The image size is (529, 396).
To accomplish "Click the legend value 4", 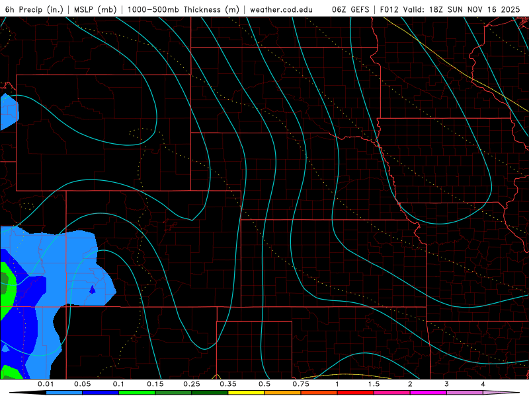I will [483, 384].
